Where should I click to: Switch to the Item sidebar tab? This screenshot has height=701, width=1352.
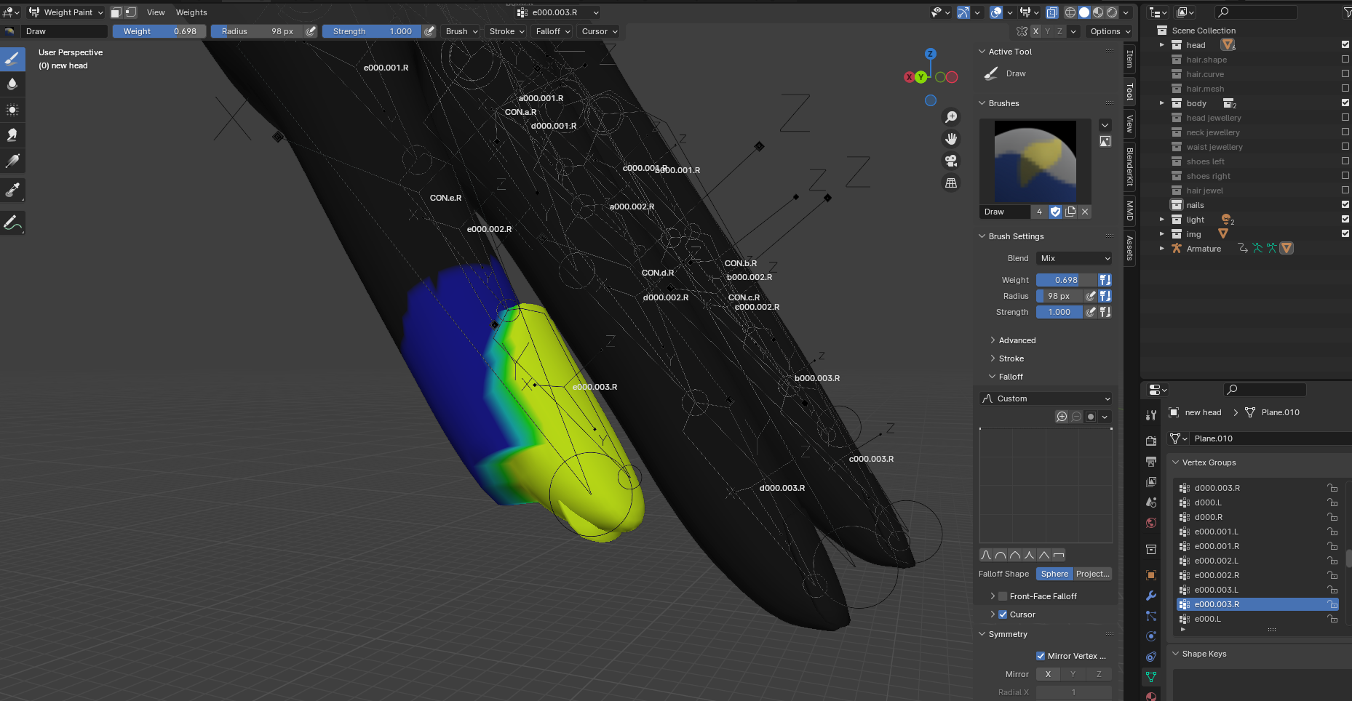click(1130, 58)
